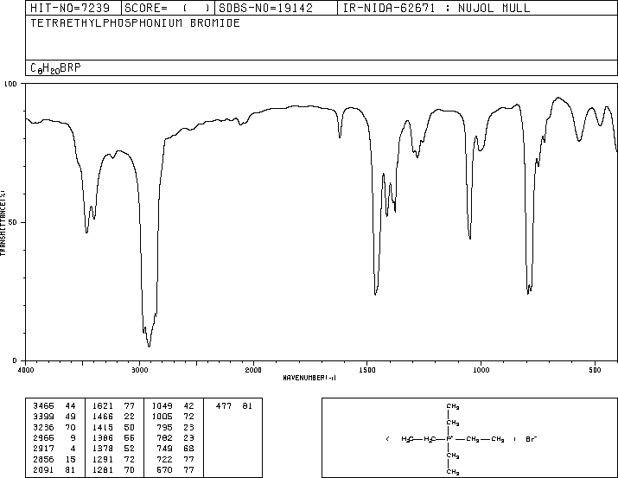Click the peak minimum near 1049 on spectrum
Viewport: 618px width, 478px height.
(470, 238)
